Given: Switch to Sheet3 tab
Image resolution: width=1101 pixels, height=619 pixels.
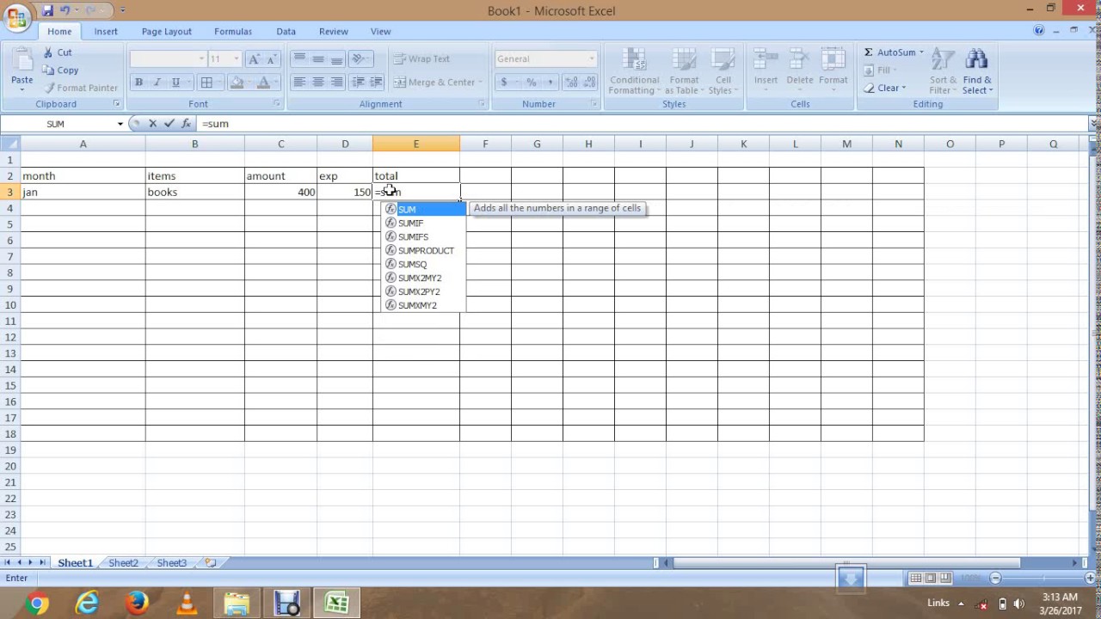Looking at the screenshot, I should click(171, 563).
